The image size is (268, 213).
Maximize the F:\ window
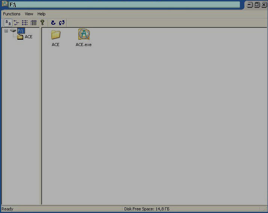pyautogui.click(x=257, y=4)
